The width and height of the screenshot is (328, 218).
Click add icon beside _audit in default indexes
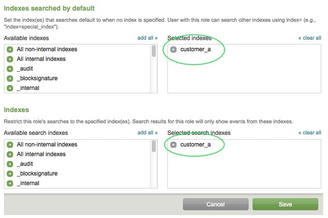[10, 69]
